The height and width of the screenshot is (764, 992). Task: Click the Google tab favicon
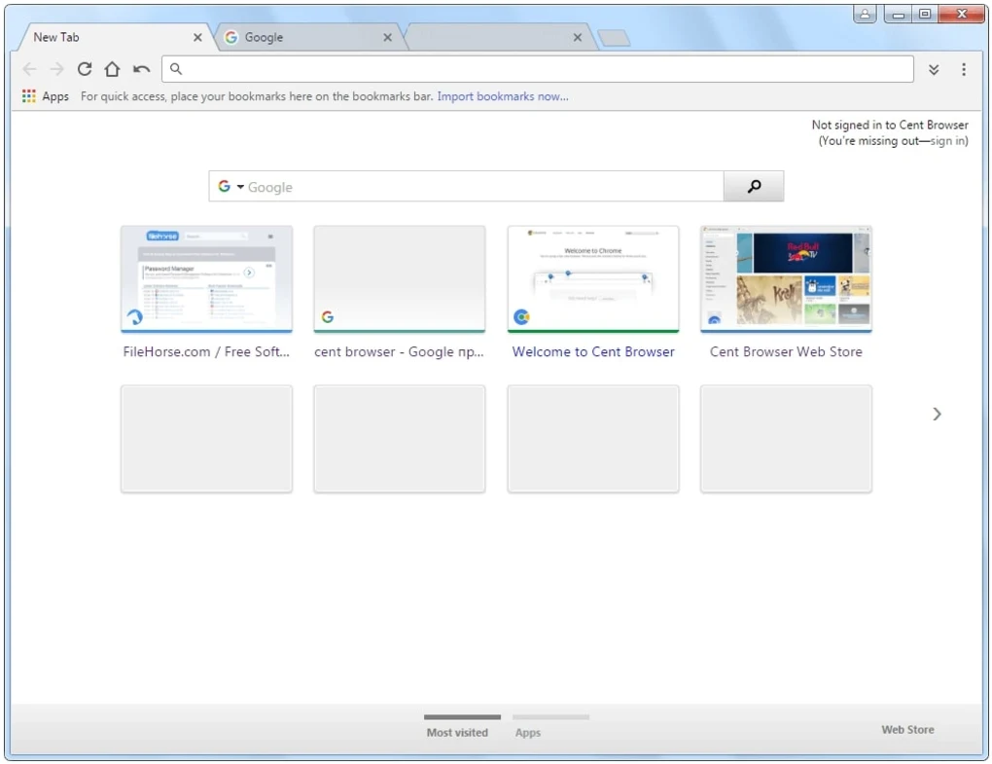tap(230, 37)
